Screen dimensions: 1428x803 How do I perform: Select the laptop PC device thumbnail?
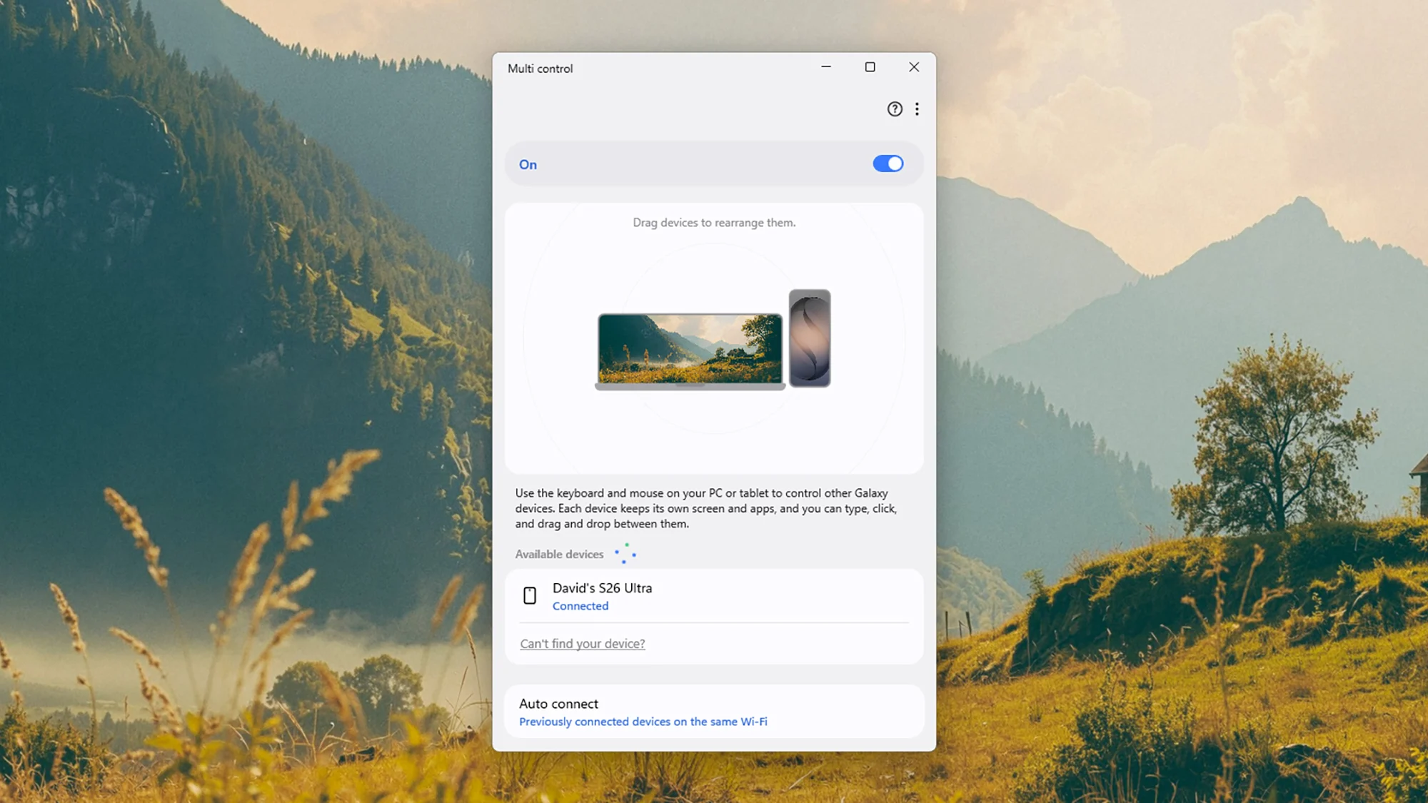[x=690, y=350]
